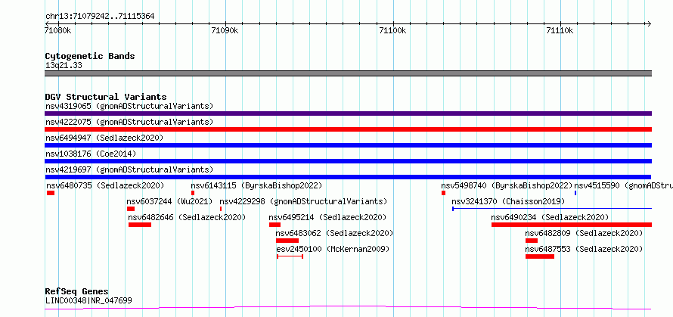
Task: Click the chr13:71079242..71115364 coordinate label
Action: tap(100, 17)
